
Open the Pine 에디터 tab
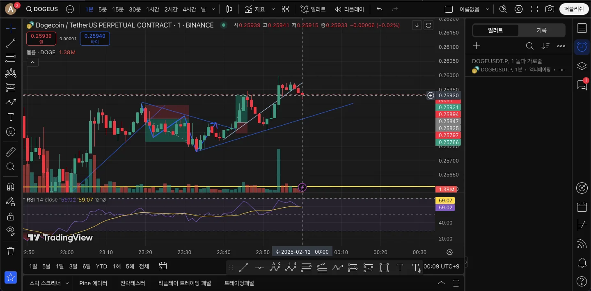pos(93,283)
